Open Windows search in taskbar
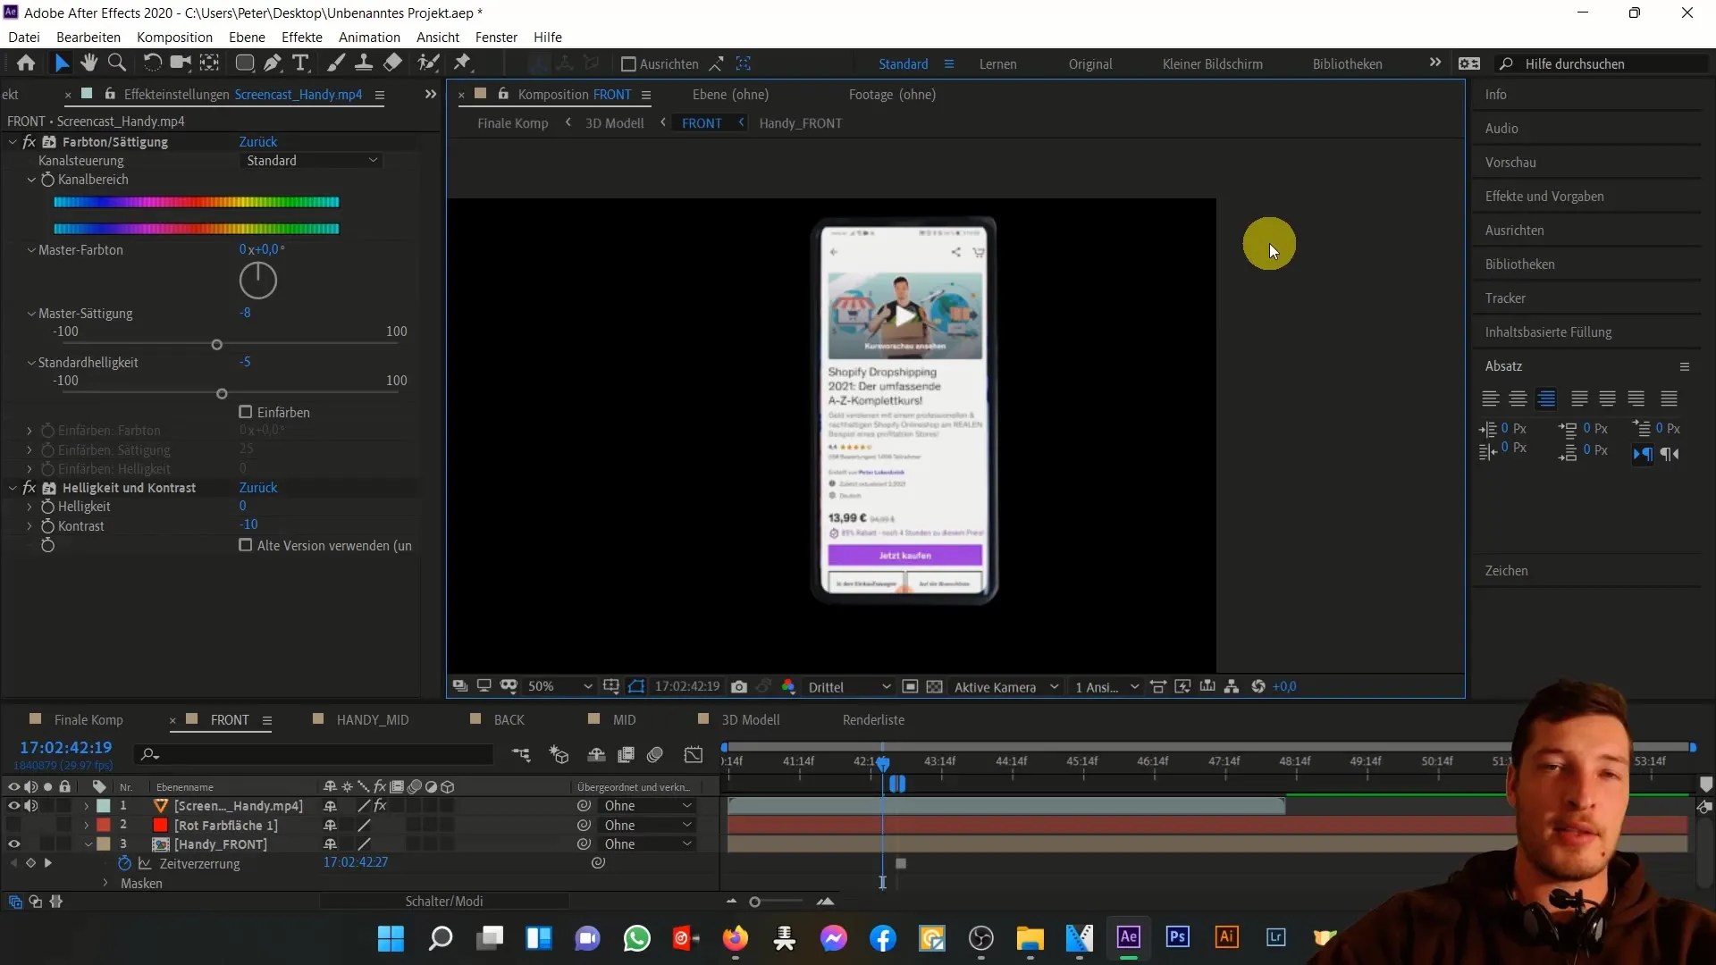 coord(441,938)
